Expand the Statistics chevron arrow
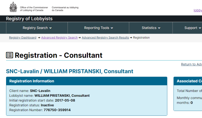 (159, 28)
